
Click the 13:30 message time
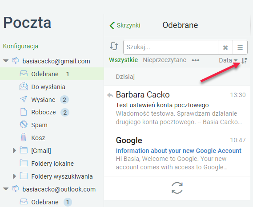pos(238,95)
